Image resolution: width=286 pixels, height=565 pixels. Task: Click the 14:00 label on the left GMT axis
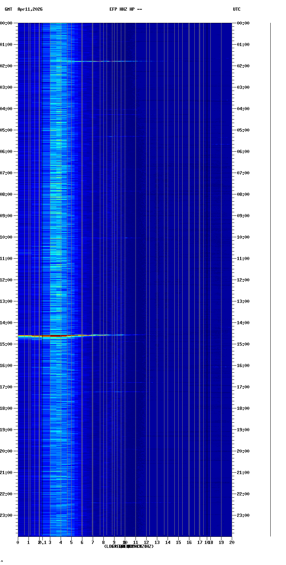(6, 323)
